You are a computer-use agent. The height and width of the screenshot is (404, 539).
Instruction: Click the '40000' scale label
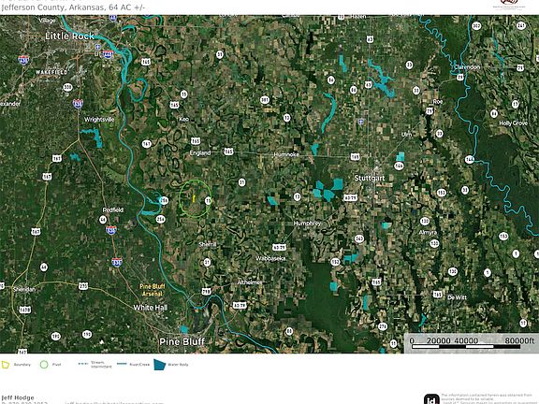tap(466, 340)
